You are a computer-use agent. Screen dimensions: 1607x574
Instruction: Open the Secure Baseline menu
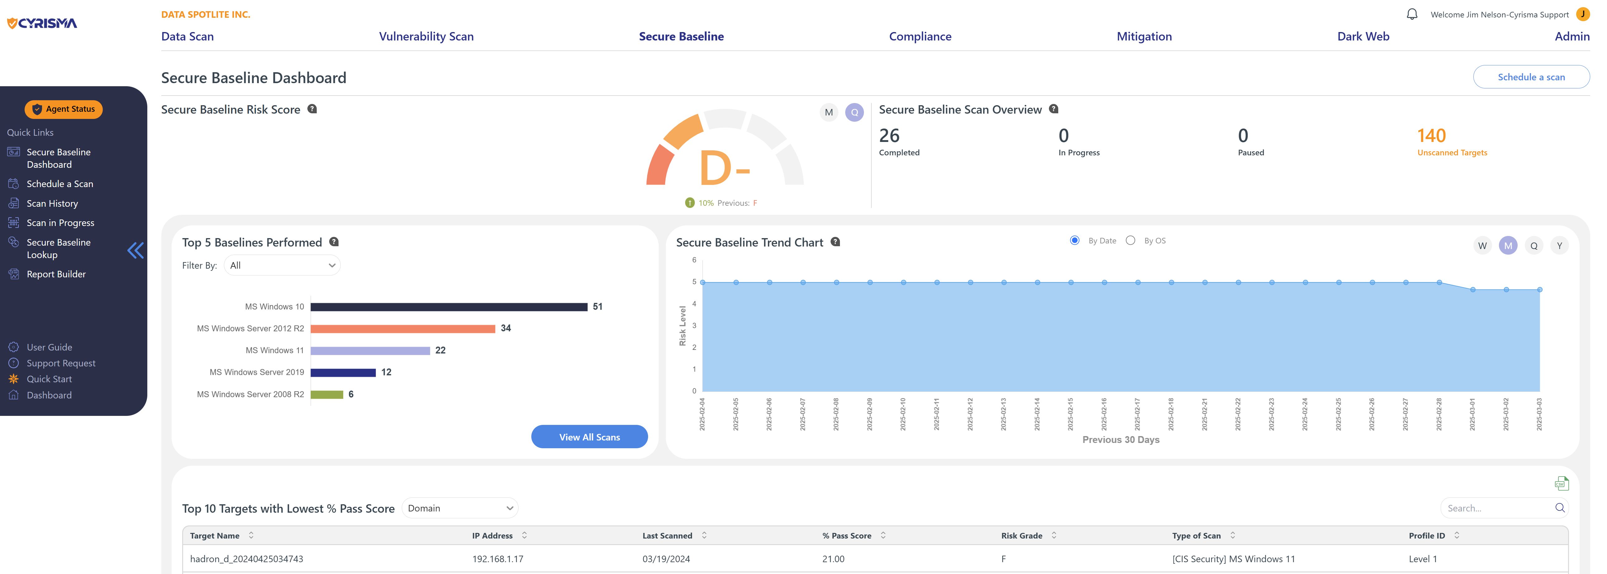681,36
